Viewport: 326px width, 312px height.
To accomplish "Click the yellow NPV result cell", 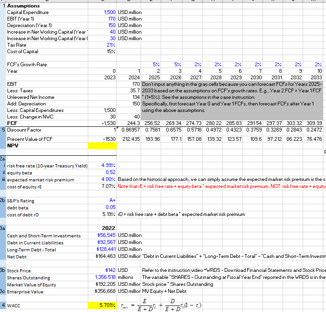I will tap(102, 146).
